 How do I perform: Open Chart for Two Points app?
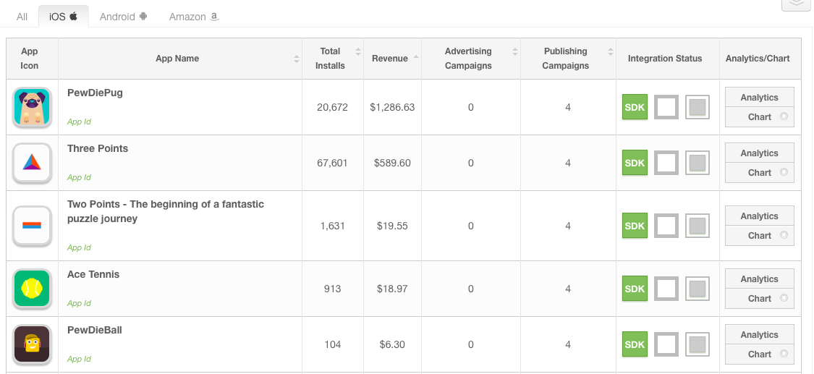(x=759, y=236)
